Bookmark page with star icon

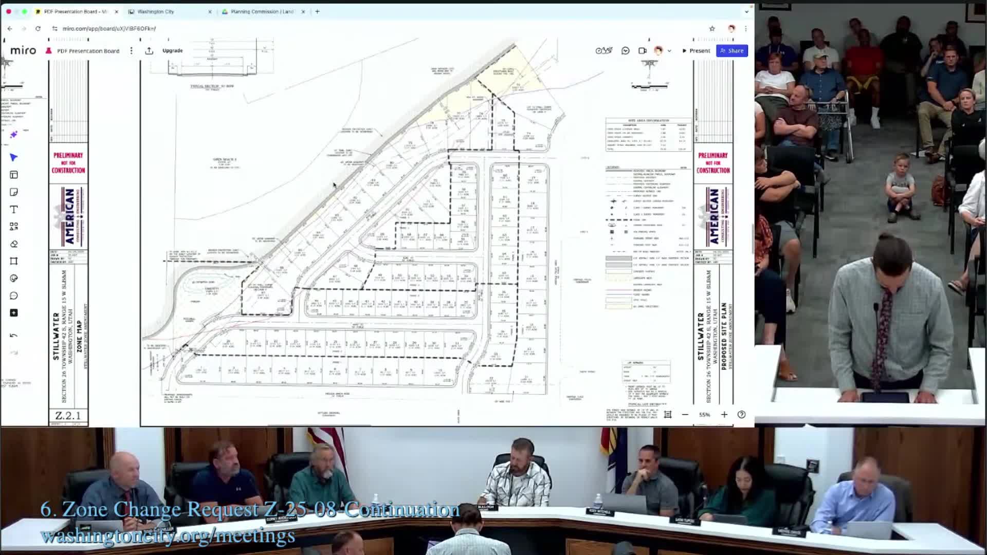(712, 28)
